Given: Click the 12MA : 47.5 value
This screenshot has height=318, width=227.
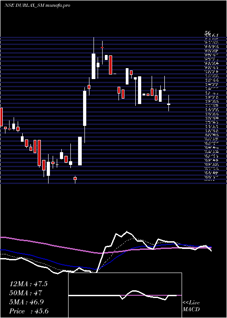Looking at the screenshot, I should pyautogui.click(x=28, y=284).
